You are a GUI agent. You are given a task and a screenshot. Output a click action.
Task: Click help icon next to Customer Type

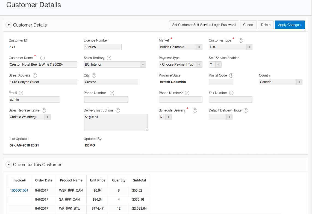pyautogui.click(x=241, y=40)
